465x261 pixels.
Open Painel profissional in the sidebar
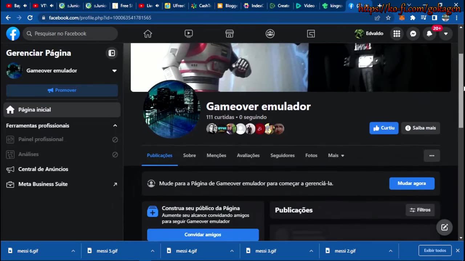62,140
